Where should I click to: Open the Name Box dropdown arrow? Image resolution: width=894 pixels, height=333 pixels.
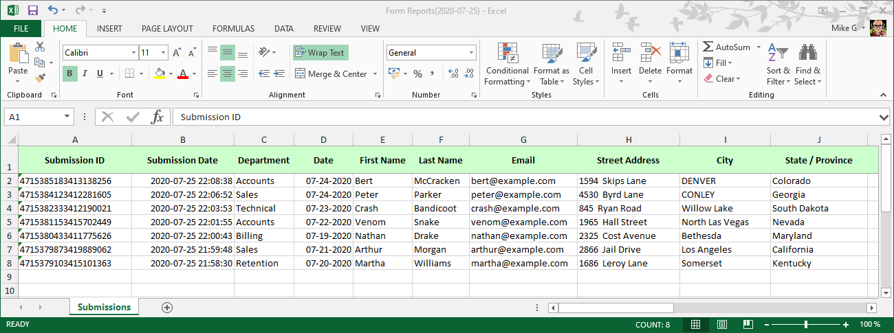[x=67, y=117]
